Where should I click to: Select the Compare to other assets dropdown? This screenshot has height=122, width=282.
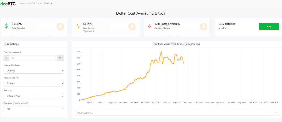[x=34, y=109]
